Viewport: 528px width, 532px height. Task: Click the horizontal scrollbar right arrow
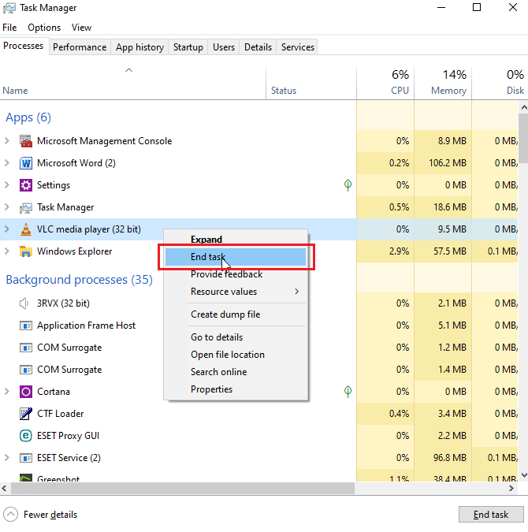tap(511, 489)
